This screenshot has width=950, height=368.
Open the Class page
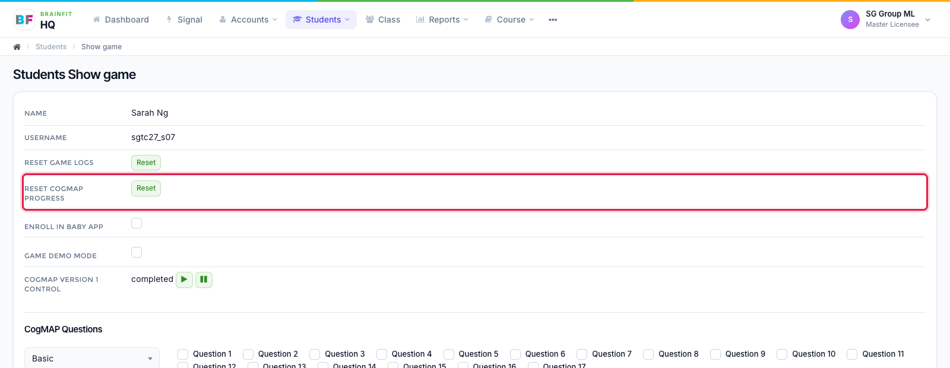pyautogui.click(x=383, y=20)
